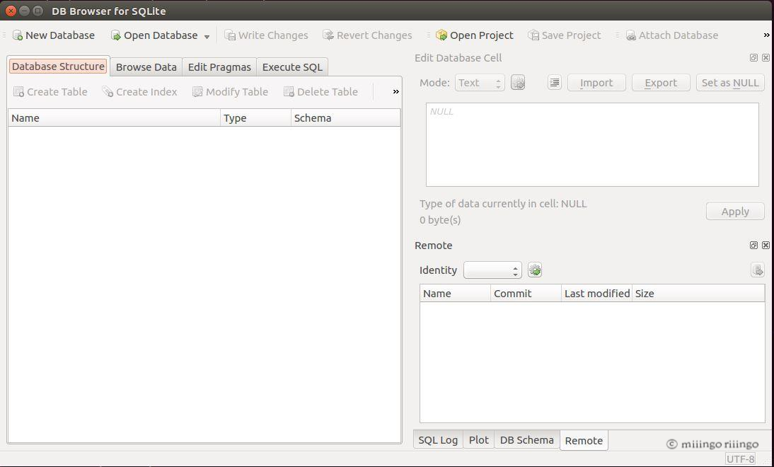Click the Set as NULL button
This screenshot has height=467, width=774.
point(730,83)
